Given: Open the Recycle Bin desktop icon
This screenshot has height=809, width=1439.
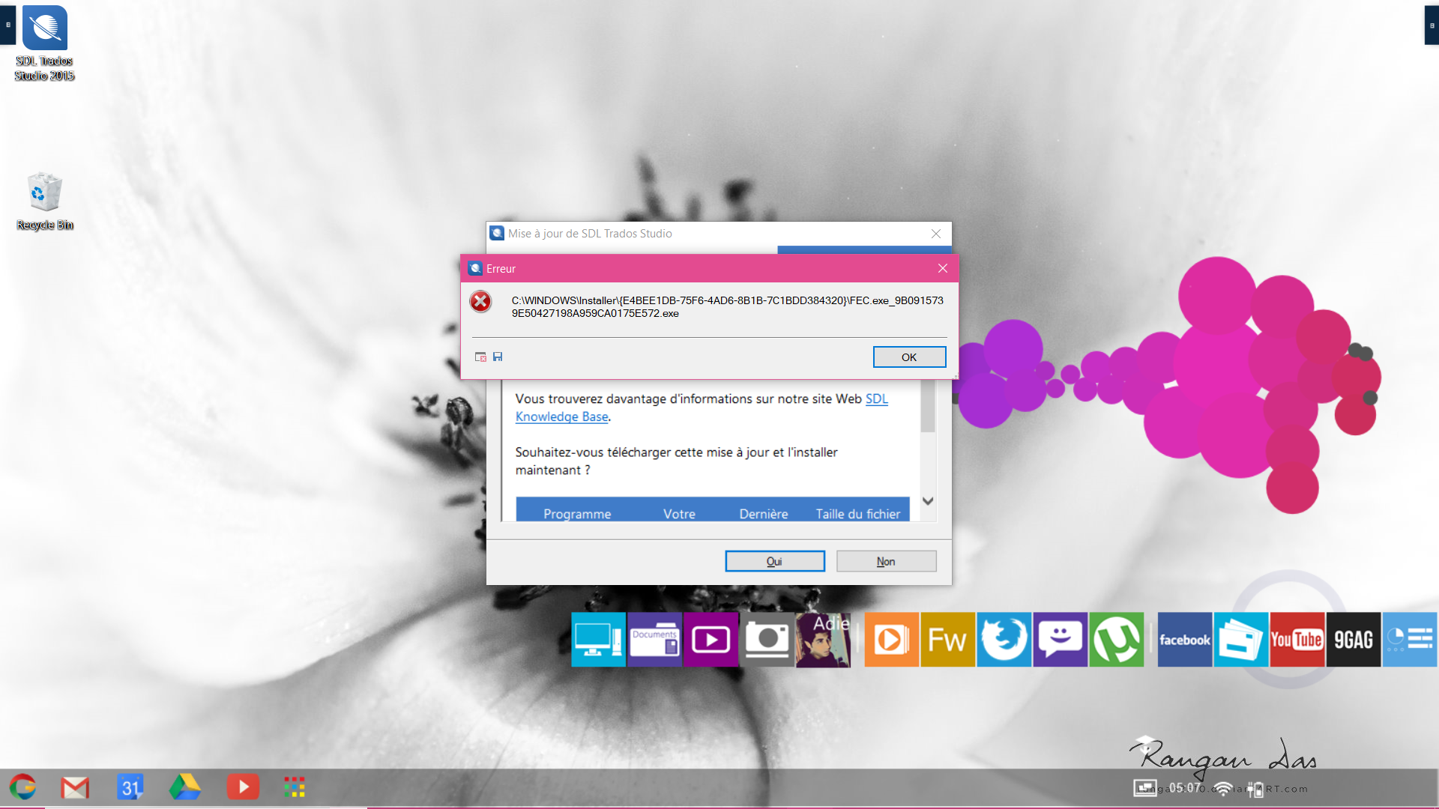Looking at the screenshot, I should click(45, 201).
